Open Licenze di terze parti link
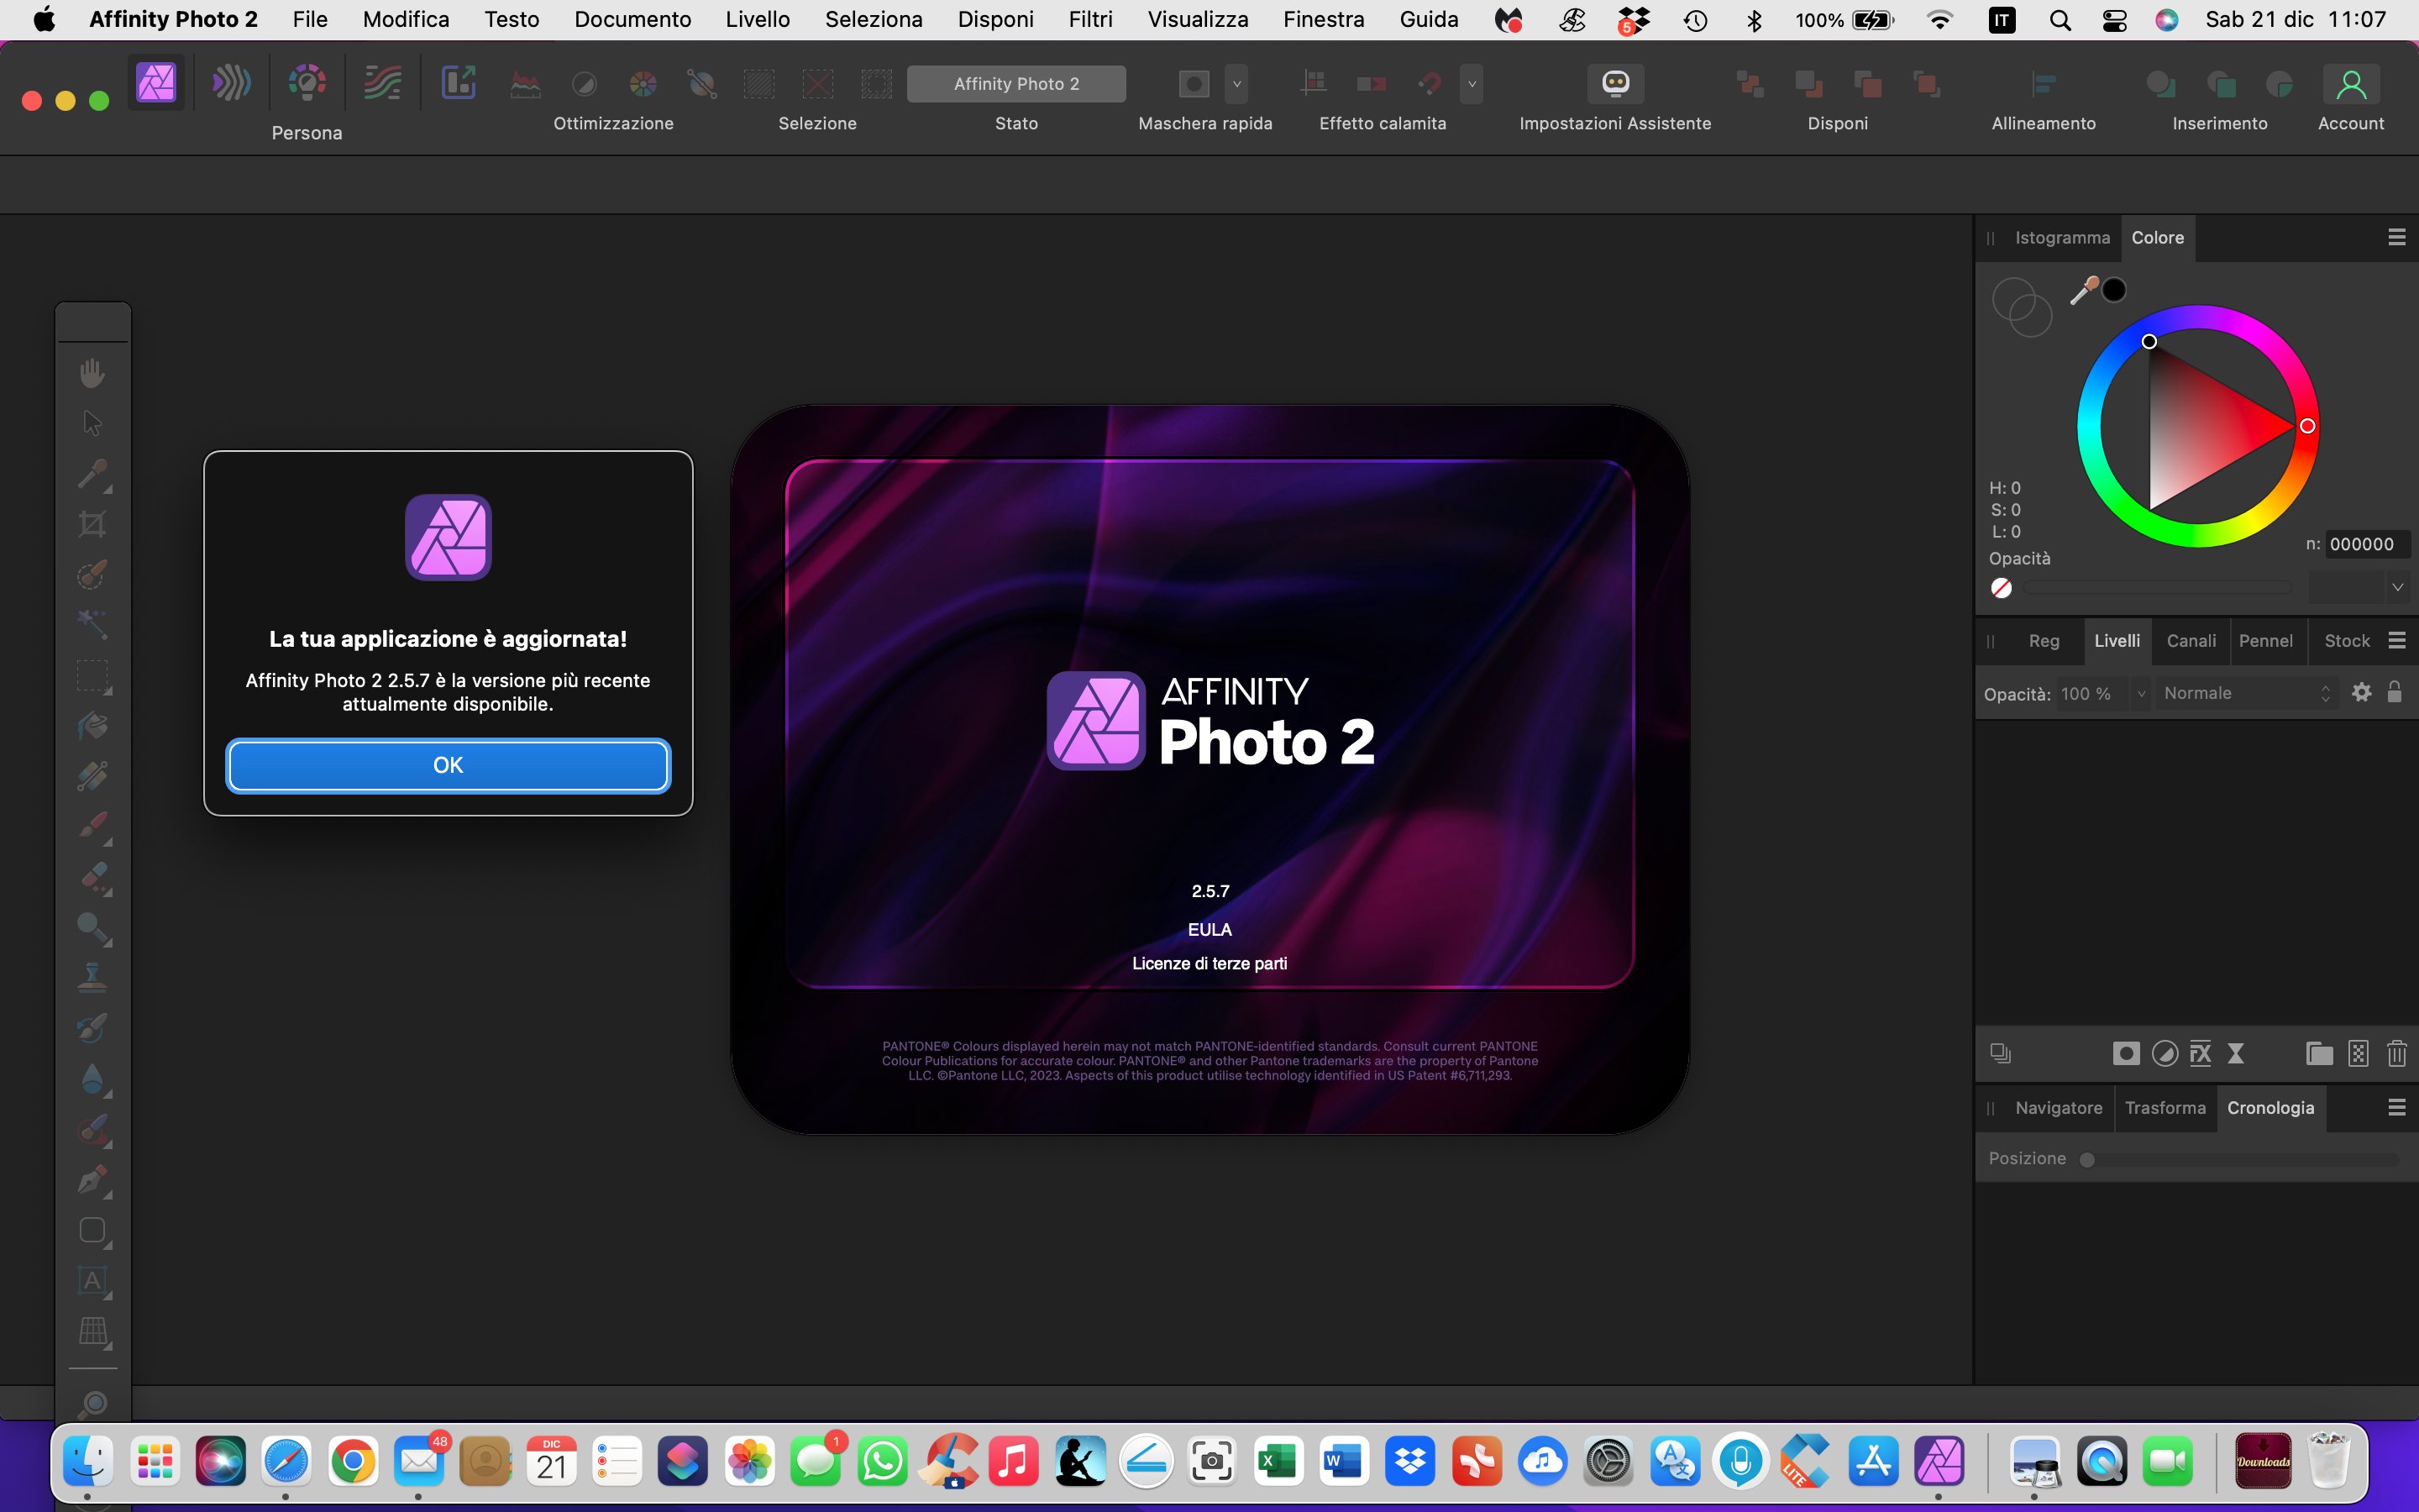Viewport: 2419px width, 1512px height. [1209, 963]
